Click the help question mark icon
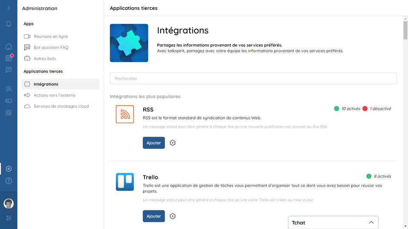Viewport: 408px width, 229px height. point(8,181)
